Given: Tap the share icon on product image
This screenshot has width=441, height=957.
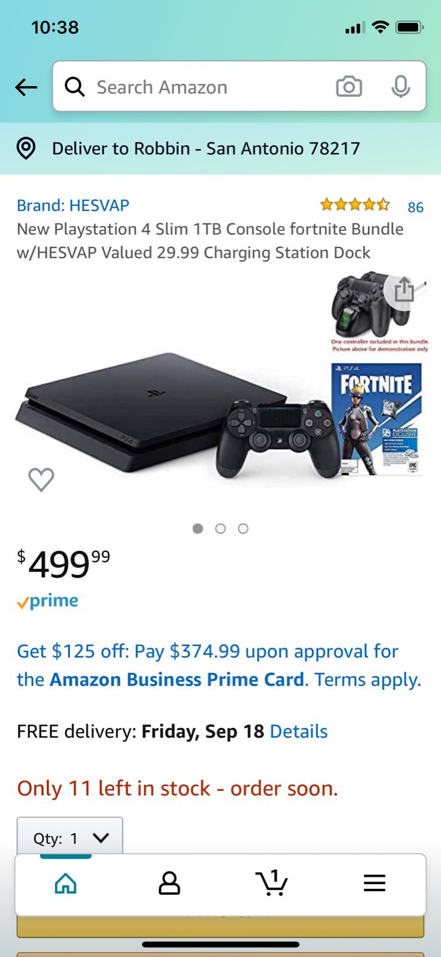Looking at the screenshot, I should pyautogui.click(x=405, y=291).
